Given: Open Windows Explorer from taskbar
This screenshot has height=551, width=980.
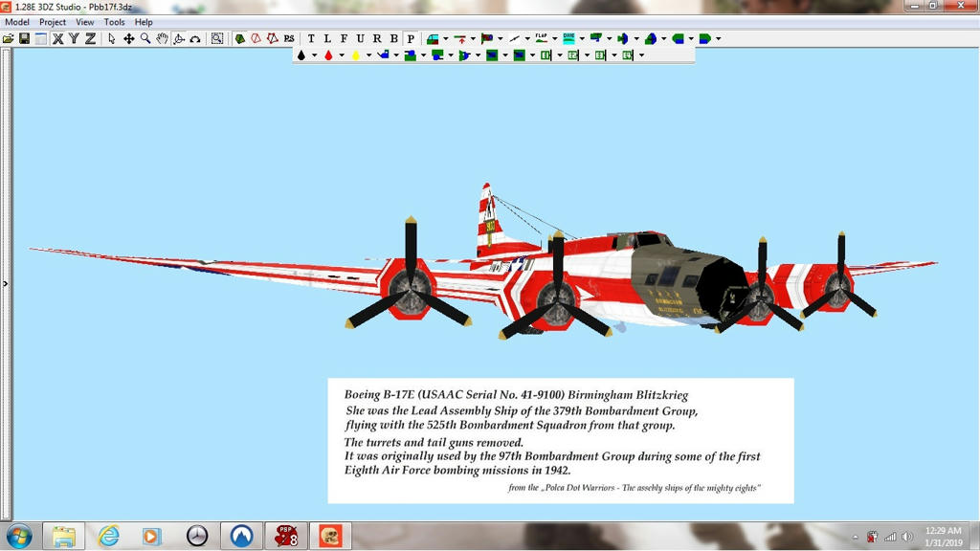Looking at the screenshot, I should 64,536.
